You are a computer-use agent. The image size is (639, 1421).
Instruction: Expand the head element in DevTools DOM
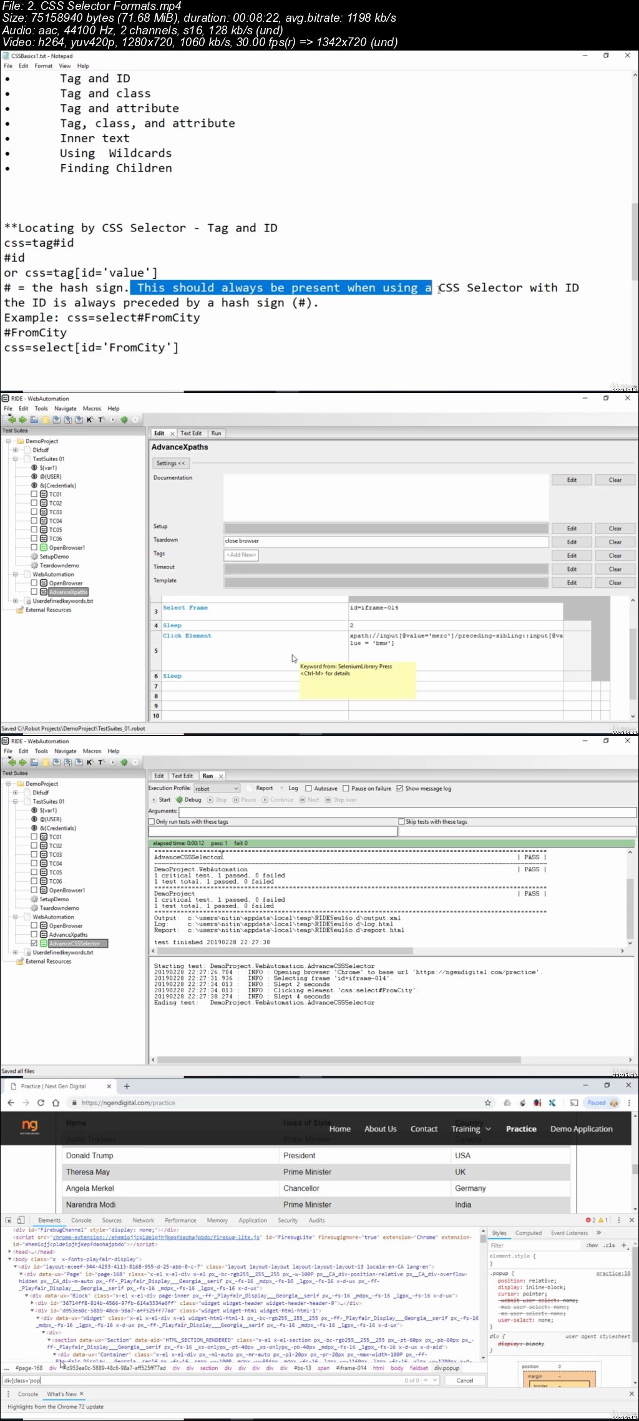[x=10, y=1251]
